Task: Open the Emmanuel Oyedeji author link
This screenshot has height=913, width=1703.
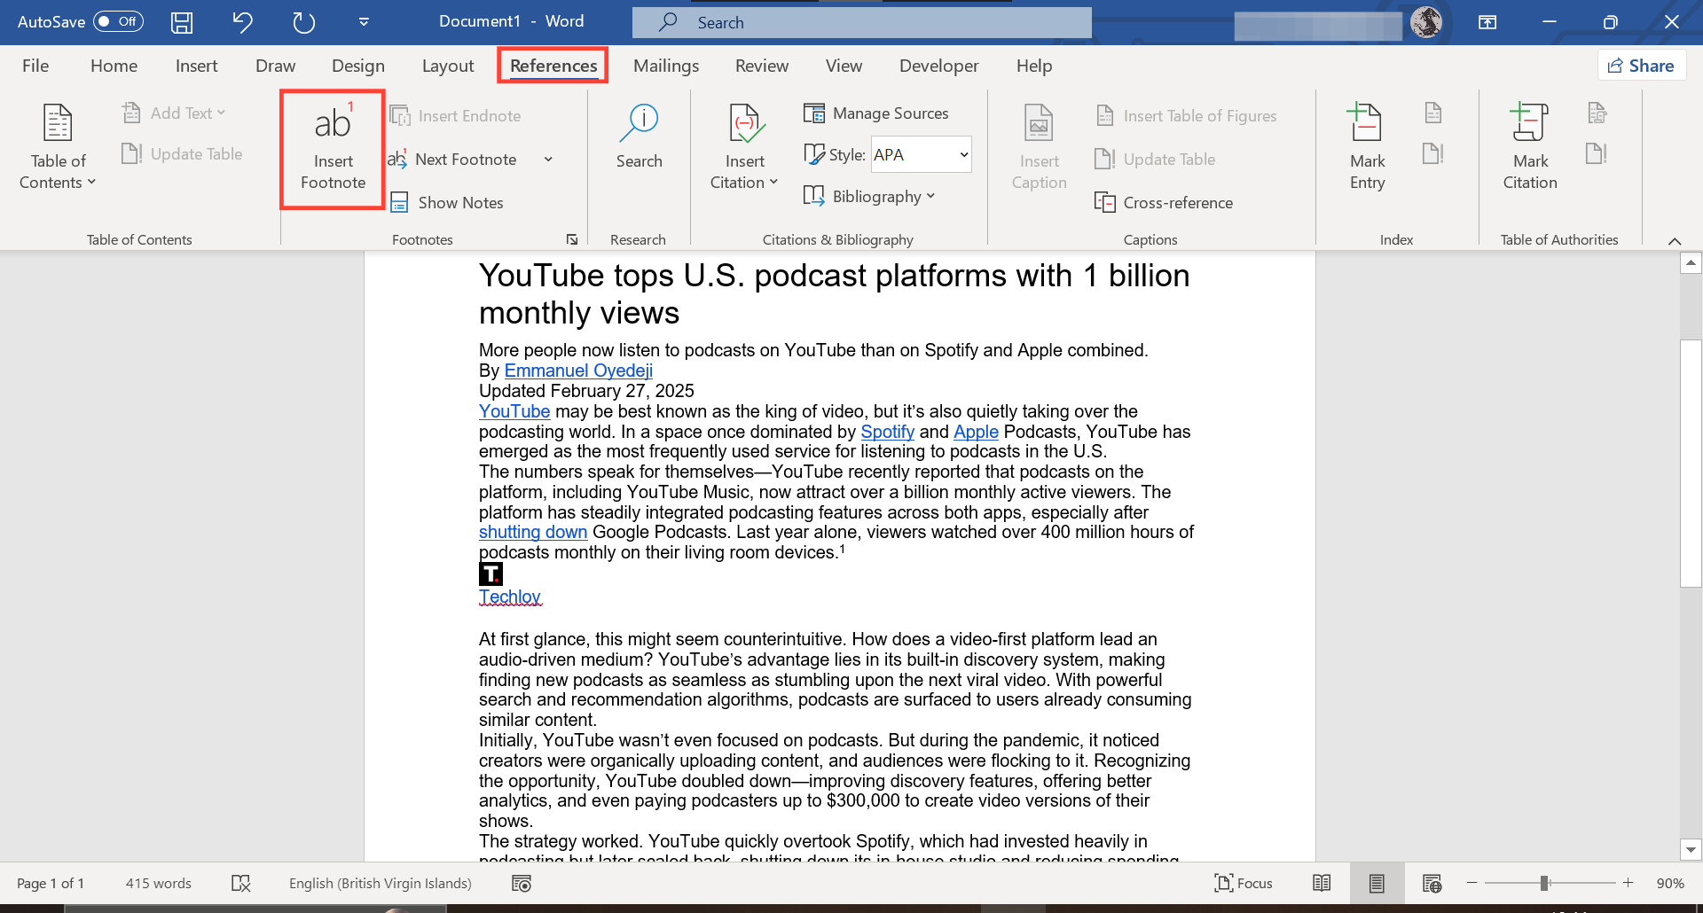Action: point(578,371)
